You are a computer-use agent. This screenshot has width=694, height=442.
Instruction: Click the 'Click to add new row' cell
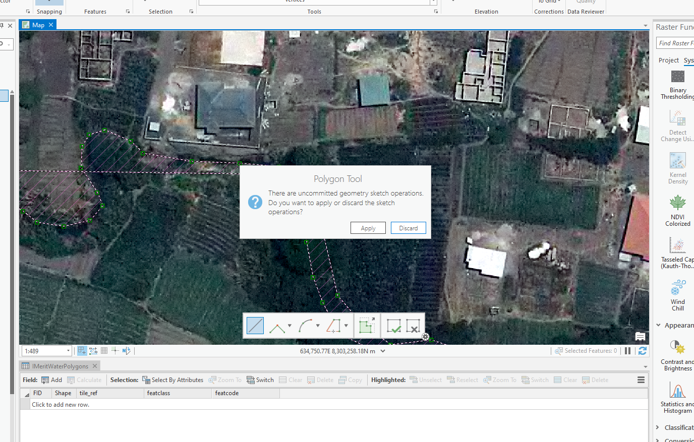click(61, 405)
